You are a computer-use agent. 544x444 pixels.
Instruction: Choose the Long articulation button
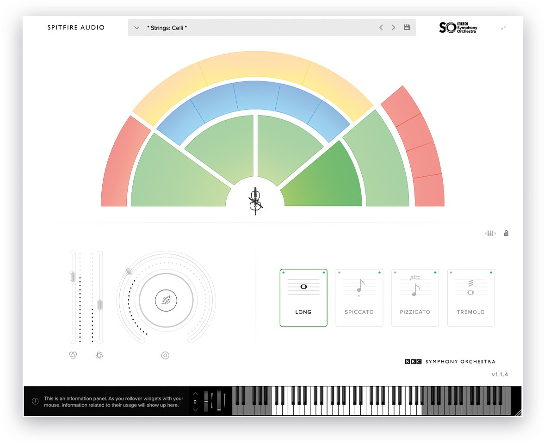[303, 298]
